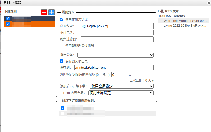This screenshot has width=211, height=132.
Task: Click the blue add rule icon
Action: click(51, 12)
